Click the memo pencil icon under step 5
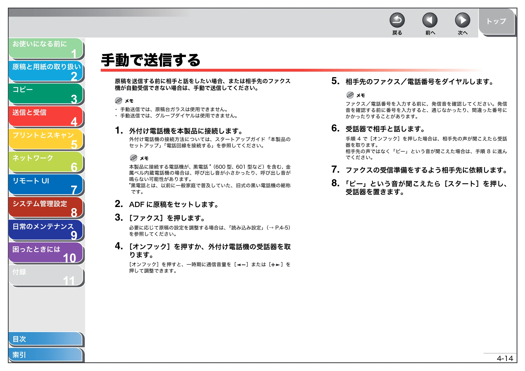 click(x=350, y=95)
